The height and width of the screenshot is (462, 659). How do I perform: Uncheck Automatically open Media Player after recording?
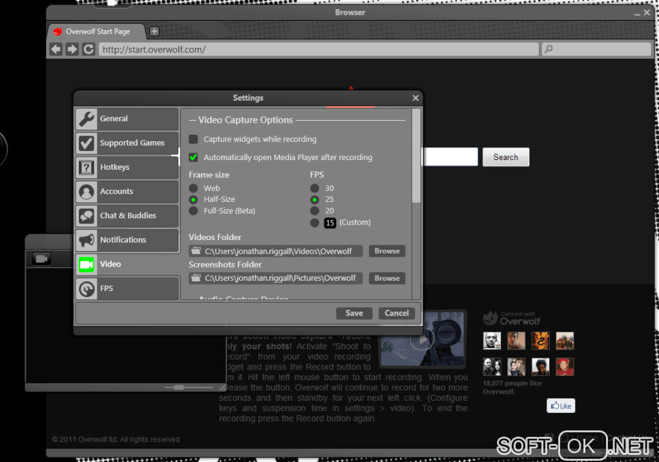pos(193,157)
